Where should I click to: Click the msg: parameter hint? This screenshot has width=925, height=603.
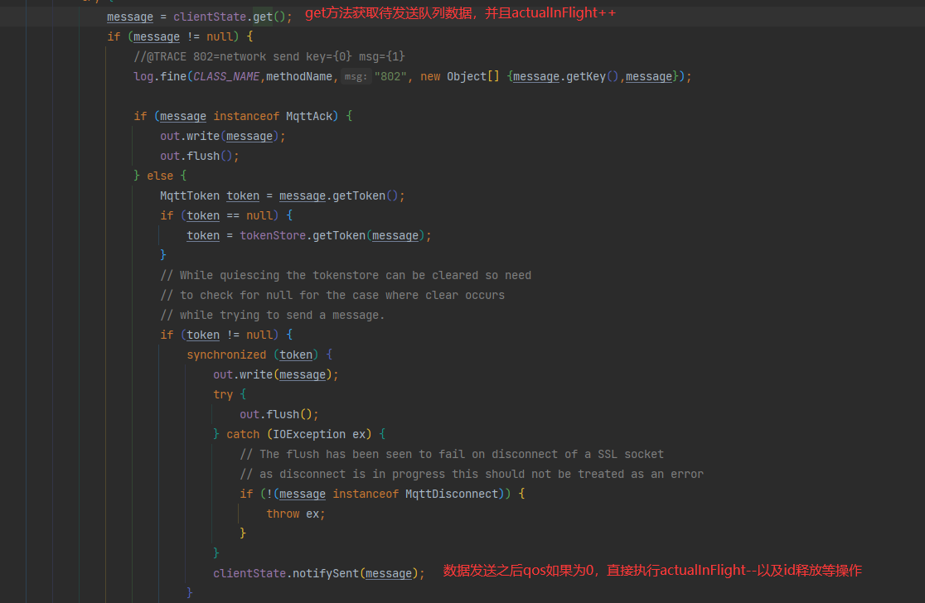356,77
